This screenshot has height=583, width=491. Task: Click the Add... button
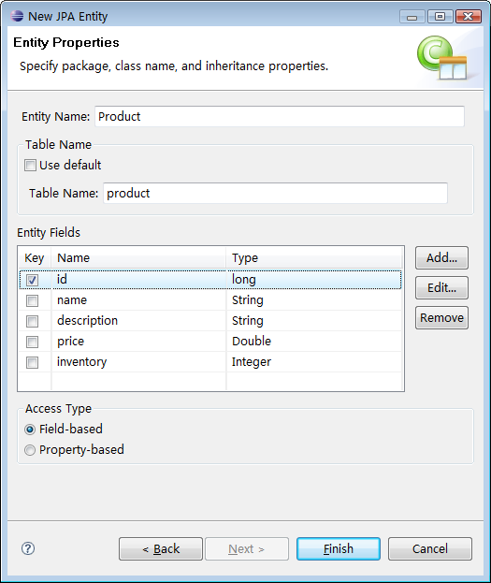point(441,257)
